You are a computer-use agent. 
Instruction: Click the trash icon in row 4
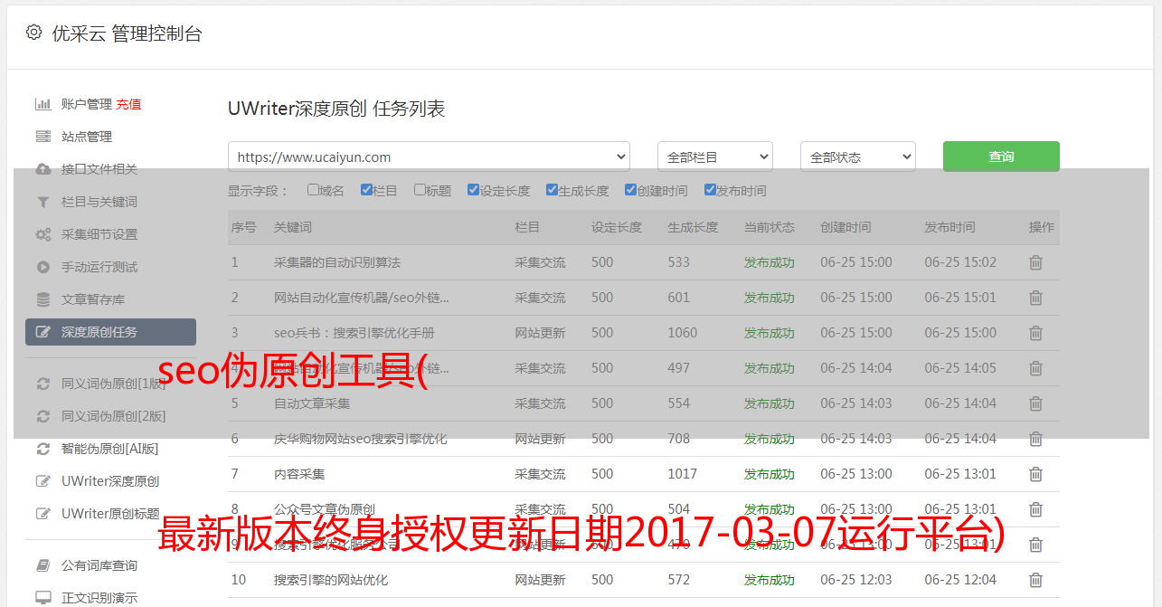point(1035,368)
